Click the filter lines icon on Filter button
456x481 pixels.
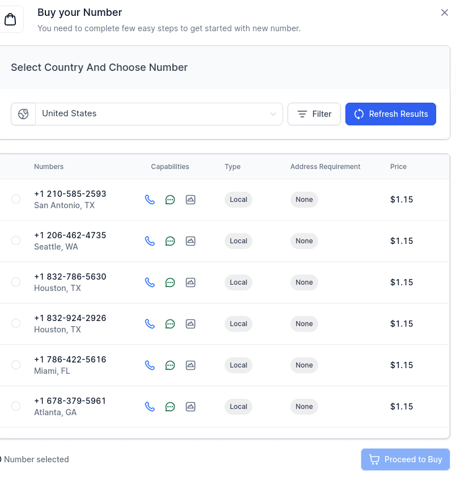pos(302,114)
